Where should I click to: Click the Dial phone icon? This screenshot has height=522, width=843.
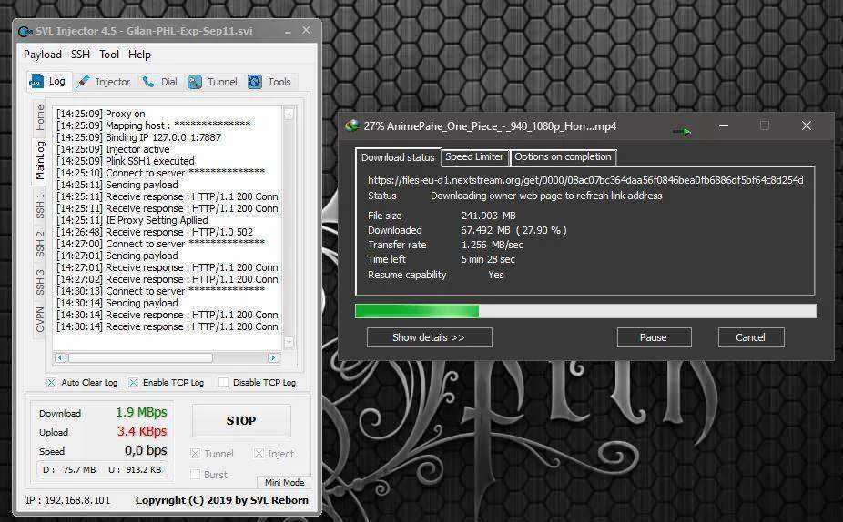(x=147, y=82)
